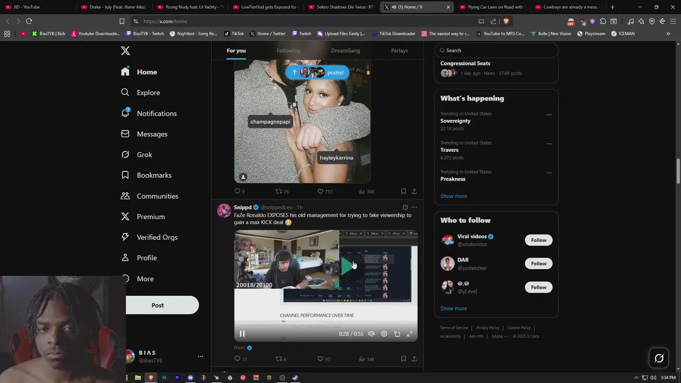This screenshot has width=681, height=383.
Task: Open Communities page
Action: tap(150, 196)
